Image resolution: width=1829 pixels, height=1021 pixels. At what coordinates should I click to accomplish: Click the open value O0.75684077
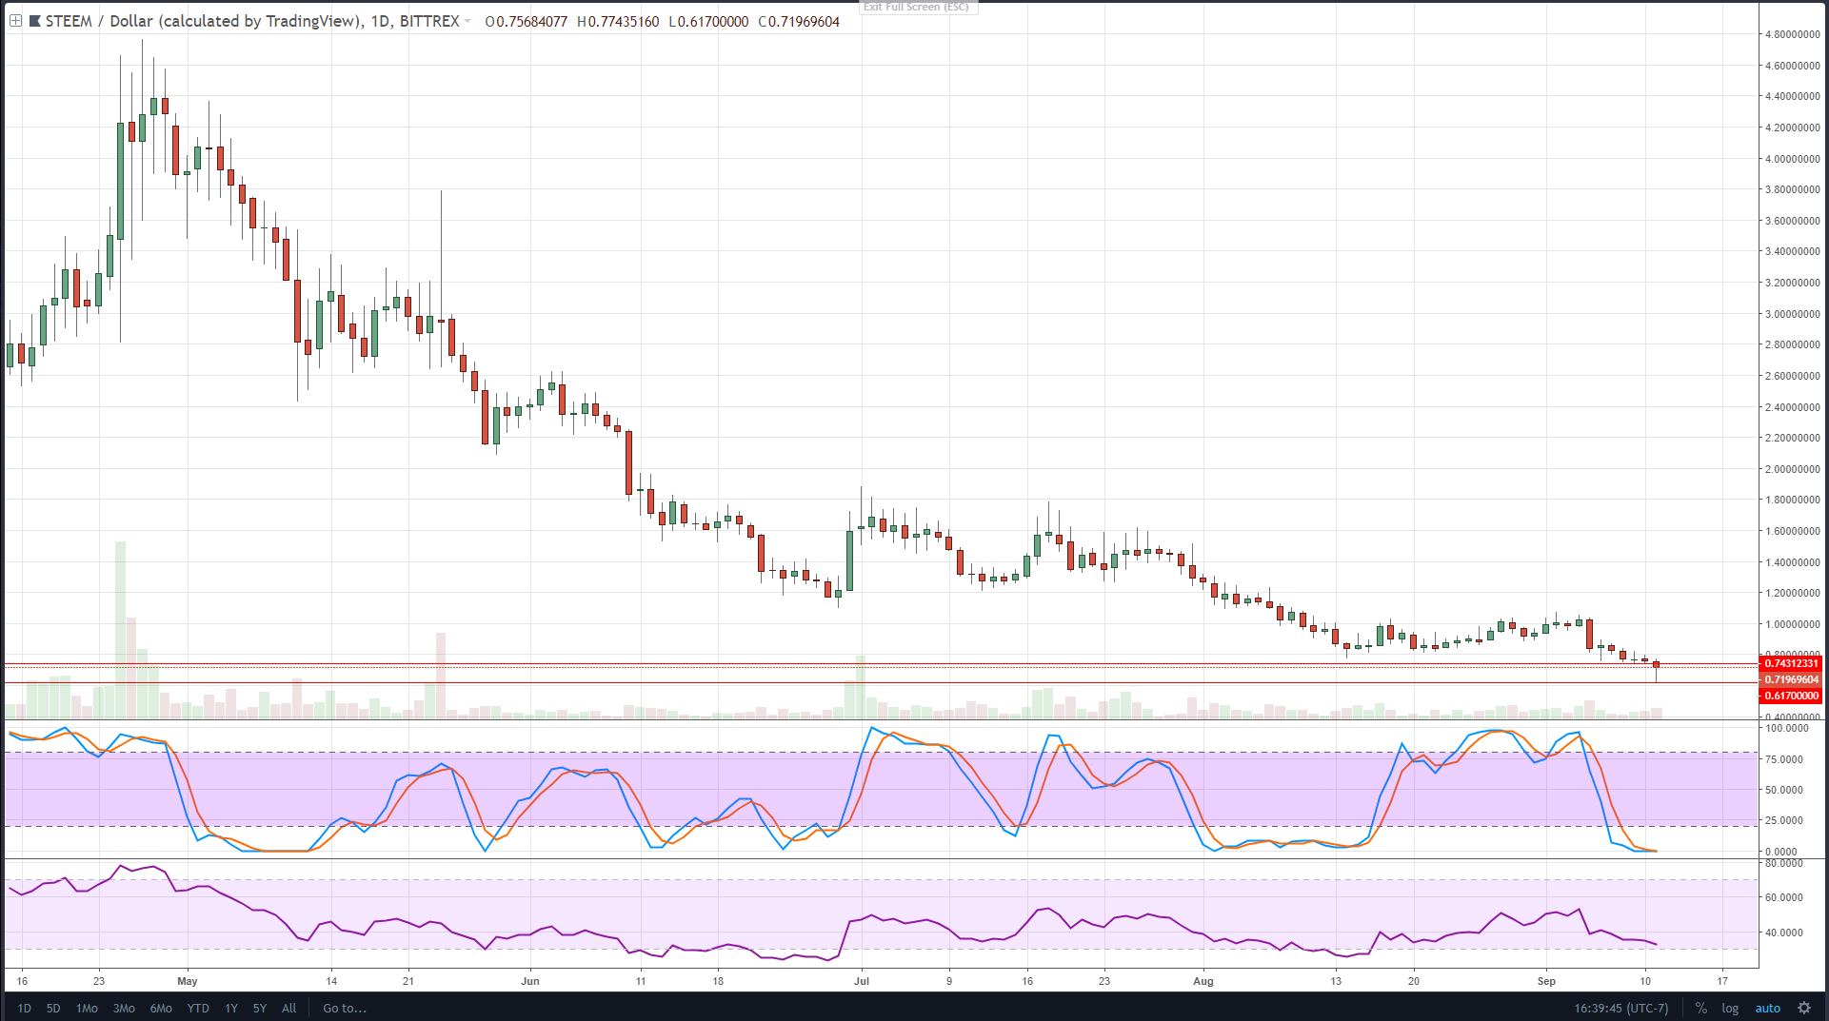pyautogui.click(x=527, y=21)
